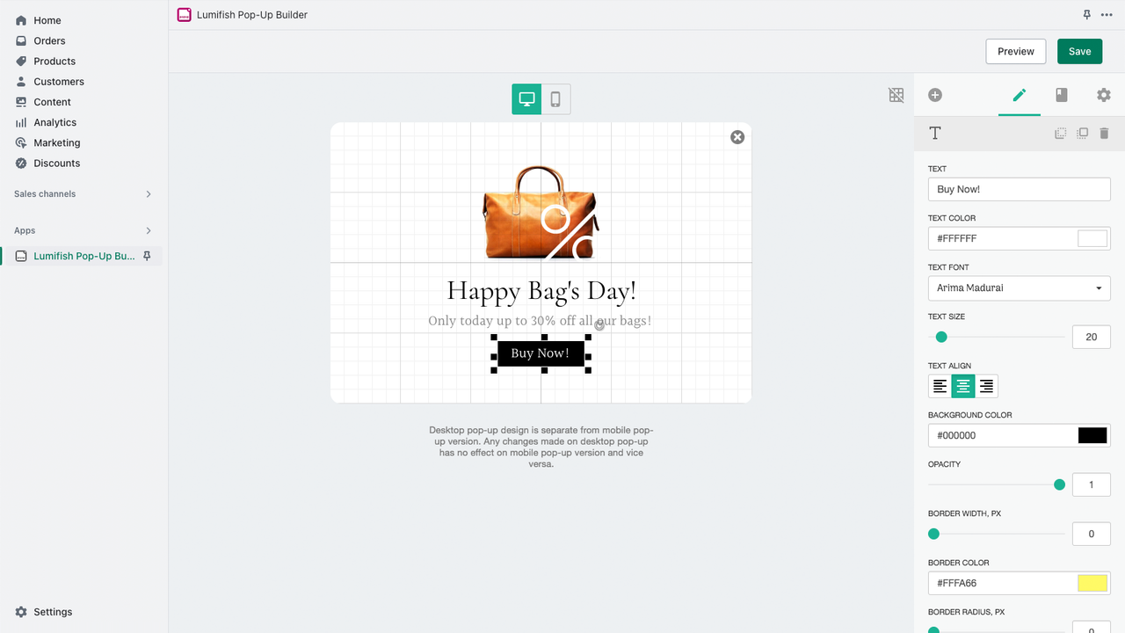Open the add element tab with plus icon

935,95
